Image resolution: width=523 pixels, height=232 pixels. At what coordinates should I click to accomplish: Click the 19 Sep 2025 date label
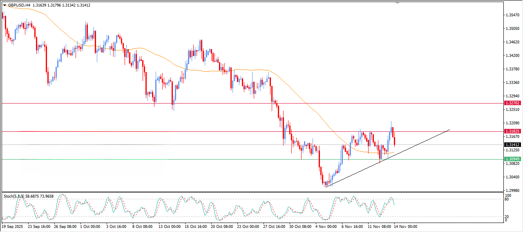pyautogui.click(x=12, y=226)
